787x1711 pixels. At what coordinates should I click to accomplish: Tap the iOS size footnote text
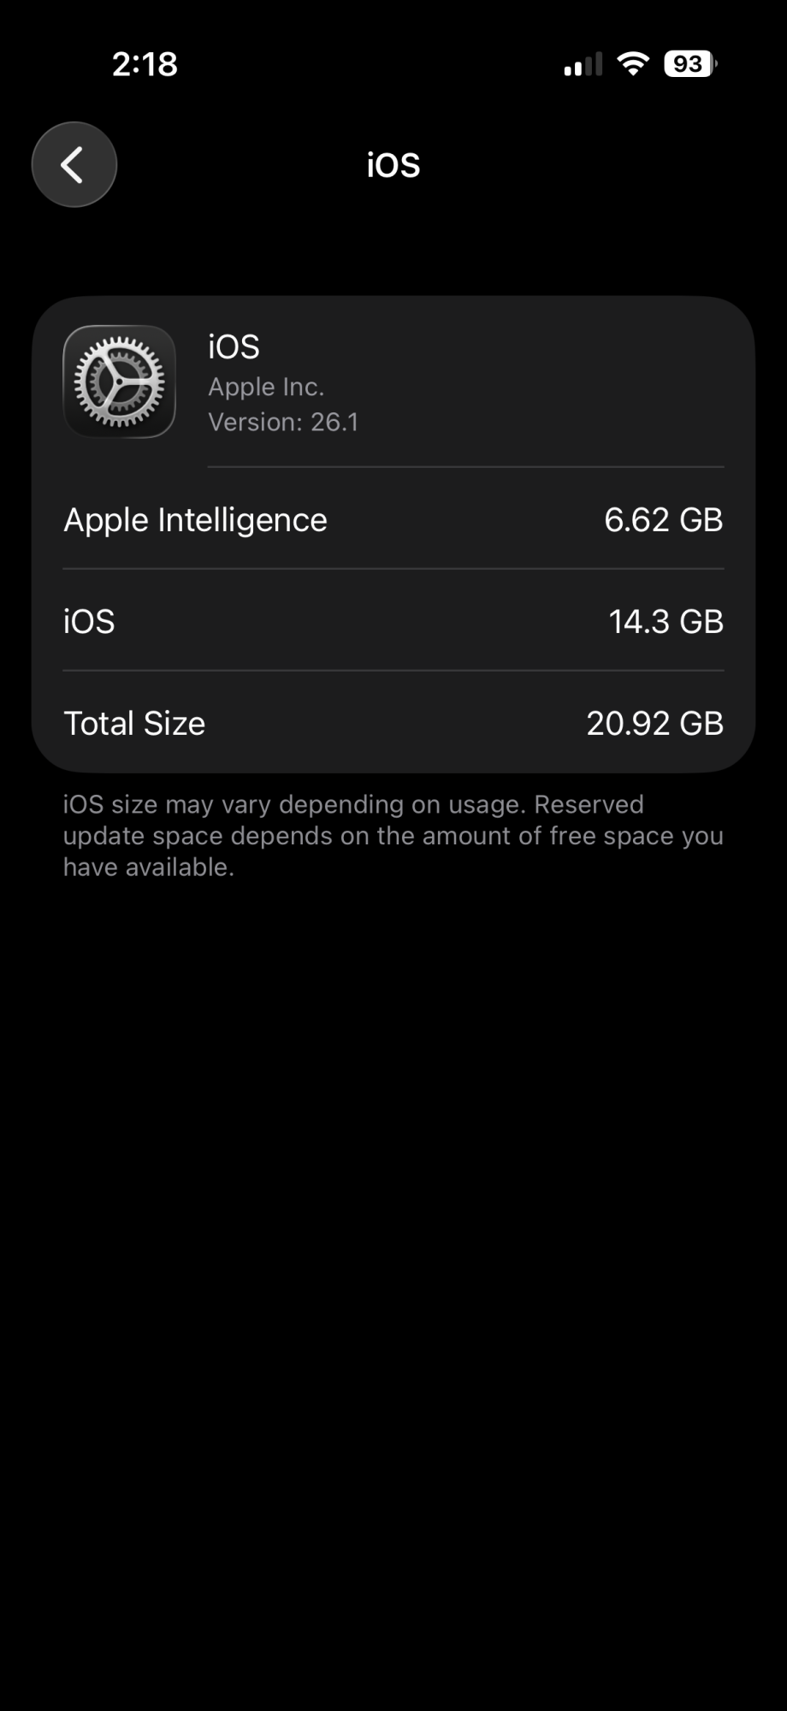tap(393, 836)
